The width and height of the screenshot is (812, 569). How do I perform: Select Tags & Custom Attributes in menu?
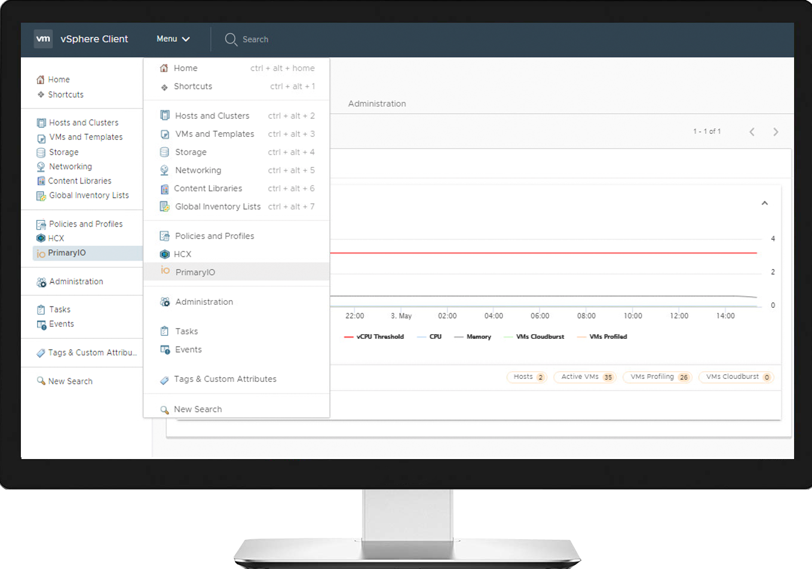click(237, 379)
